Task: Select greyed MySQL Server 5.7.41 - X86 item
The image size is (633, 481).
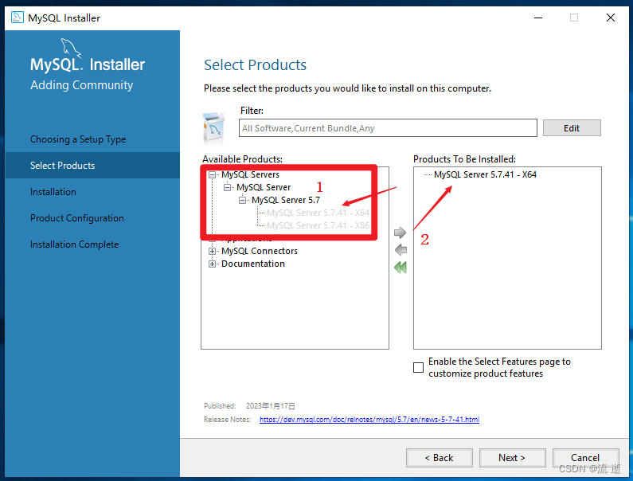Action: tap(318, 225)
